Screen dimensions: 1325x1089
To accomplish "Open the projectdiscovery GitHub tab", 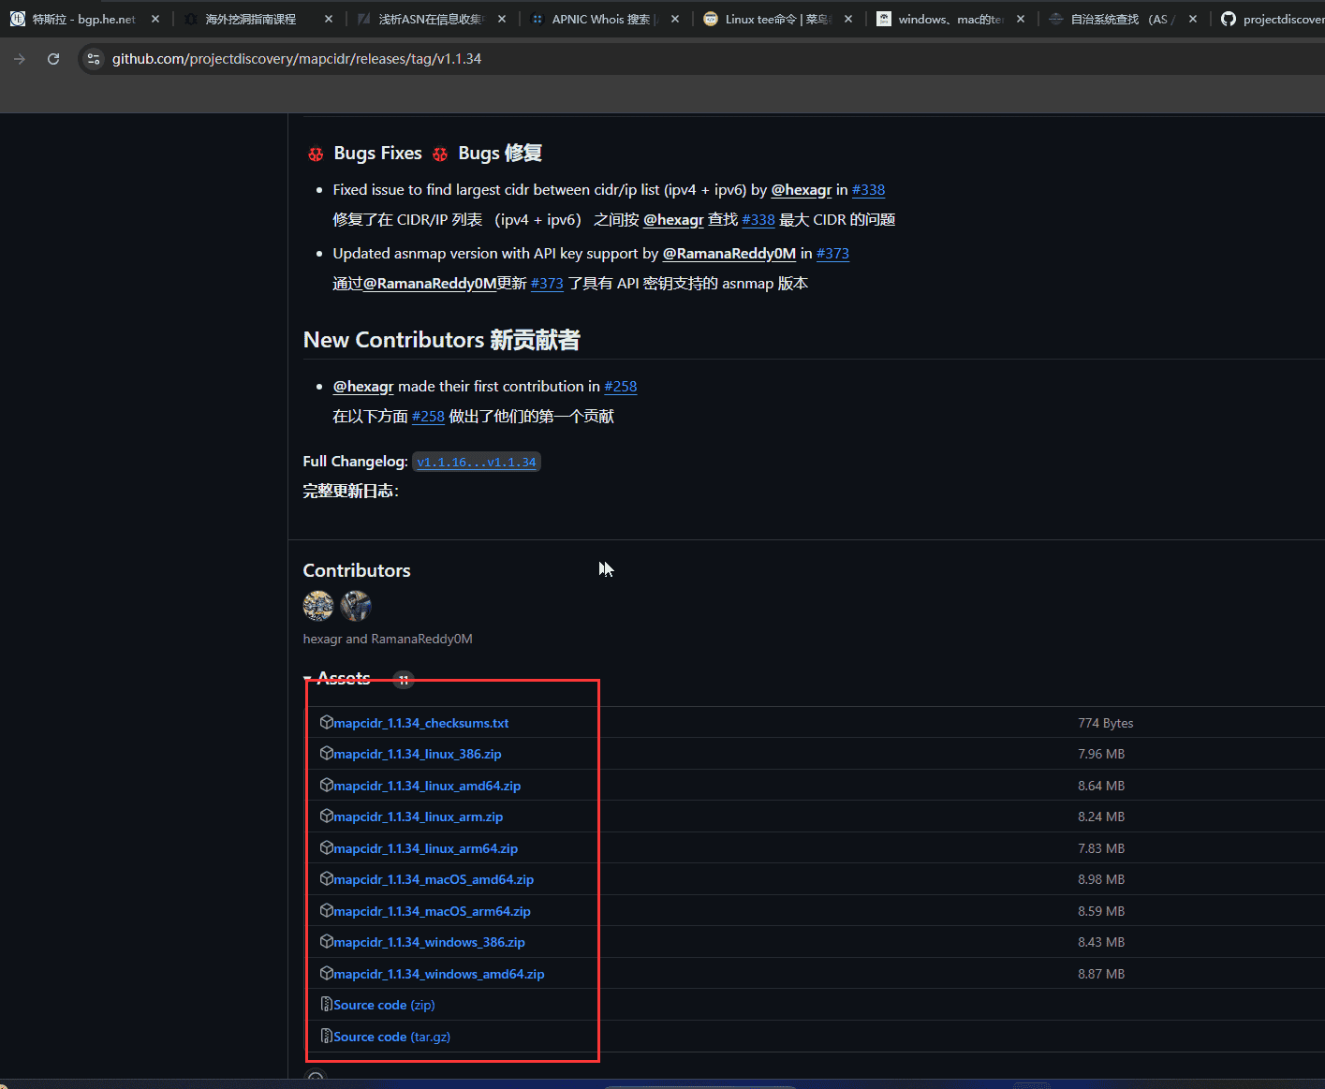I will 1273,19.
